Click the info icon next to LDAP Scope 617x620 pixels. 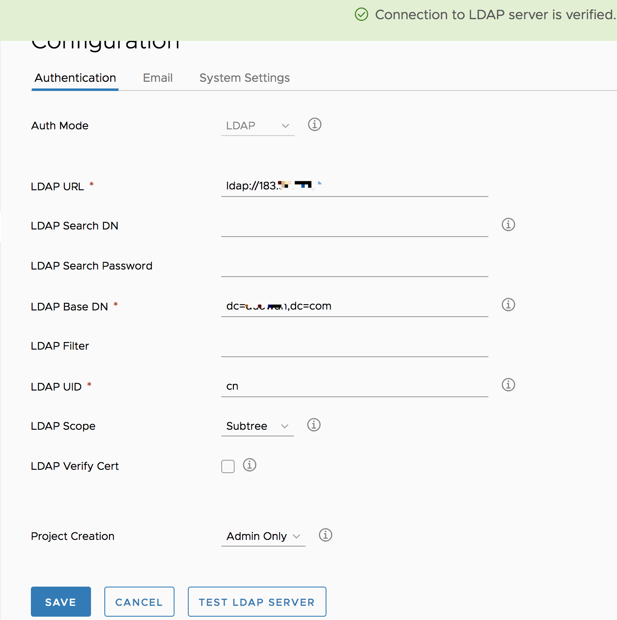point(314,425)
